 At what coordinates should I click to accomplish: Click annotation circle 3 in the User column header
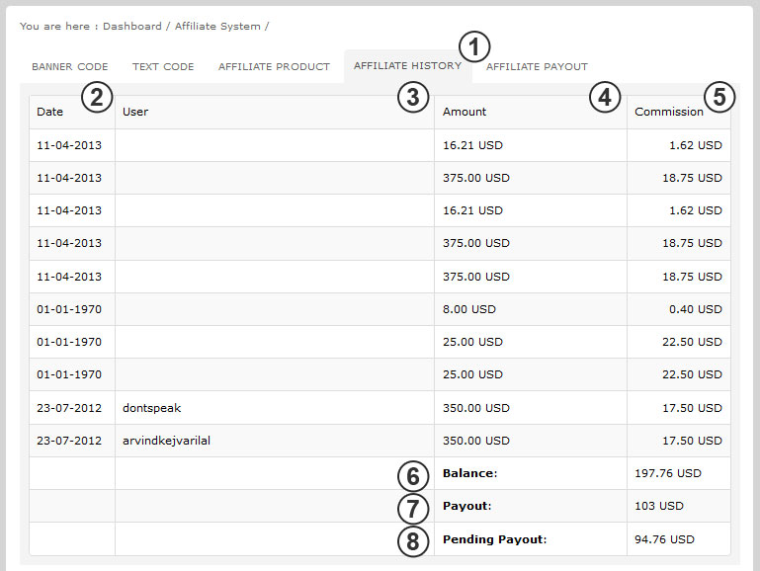click(x=413, y=97)
